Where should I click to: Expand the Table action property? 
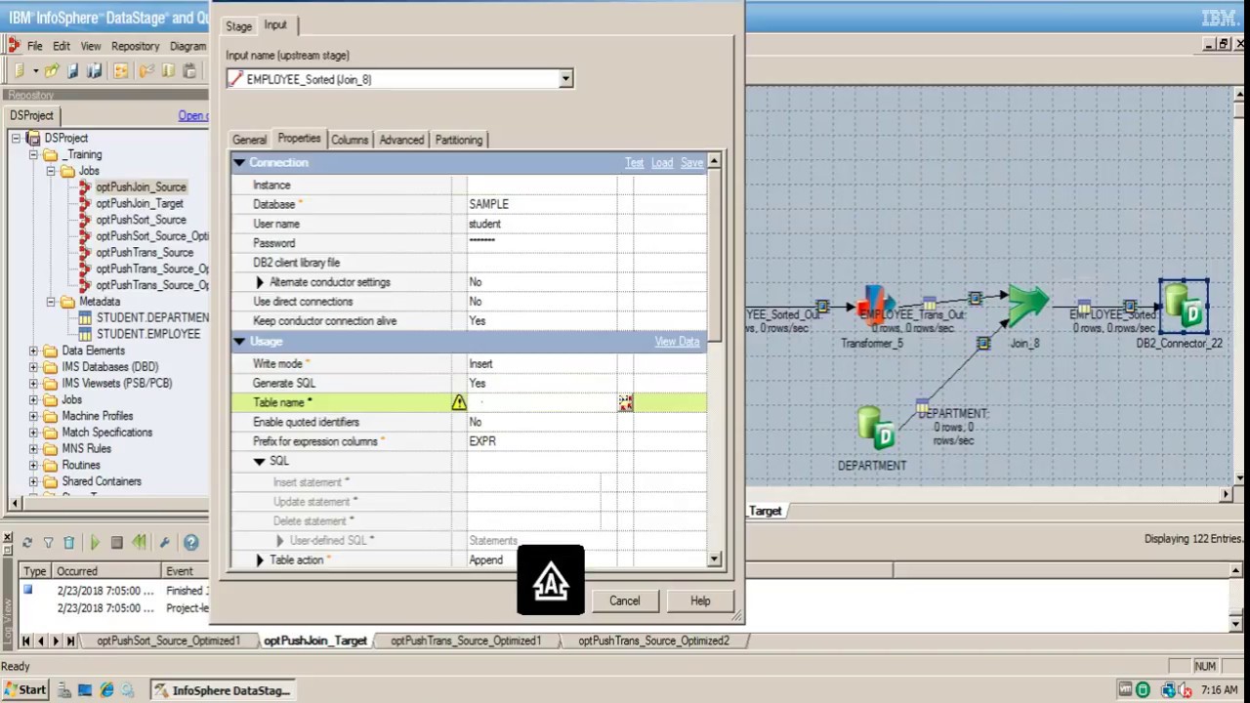tap(260, 560)
